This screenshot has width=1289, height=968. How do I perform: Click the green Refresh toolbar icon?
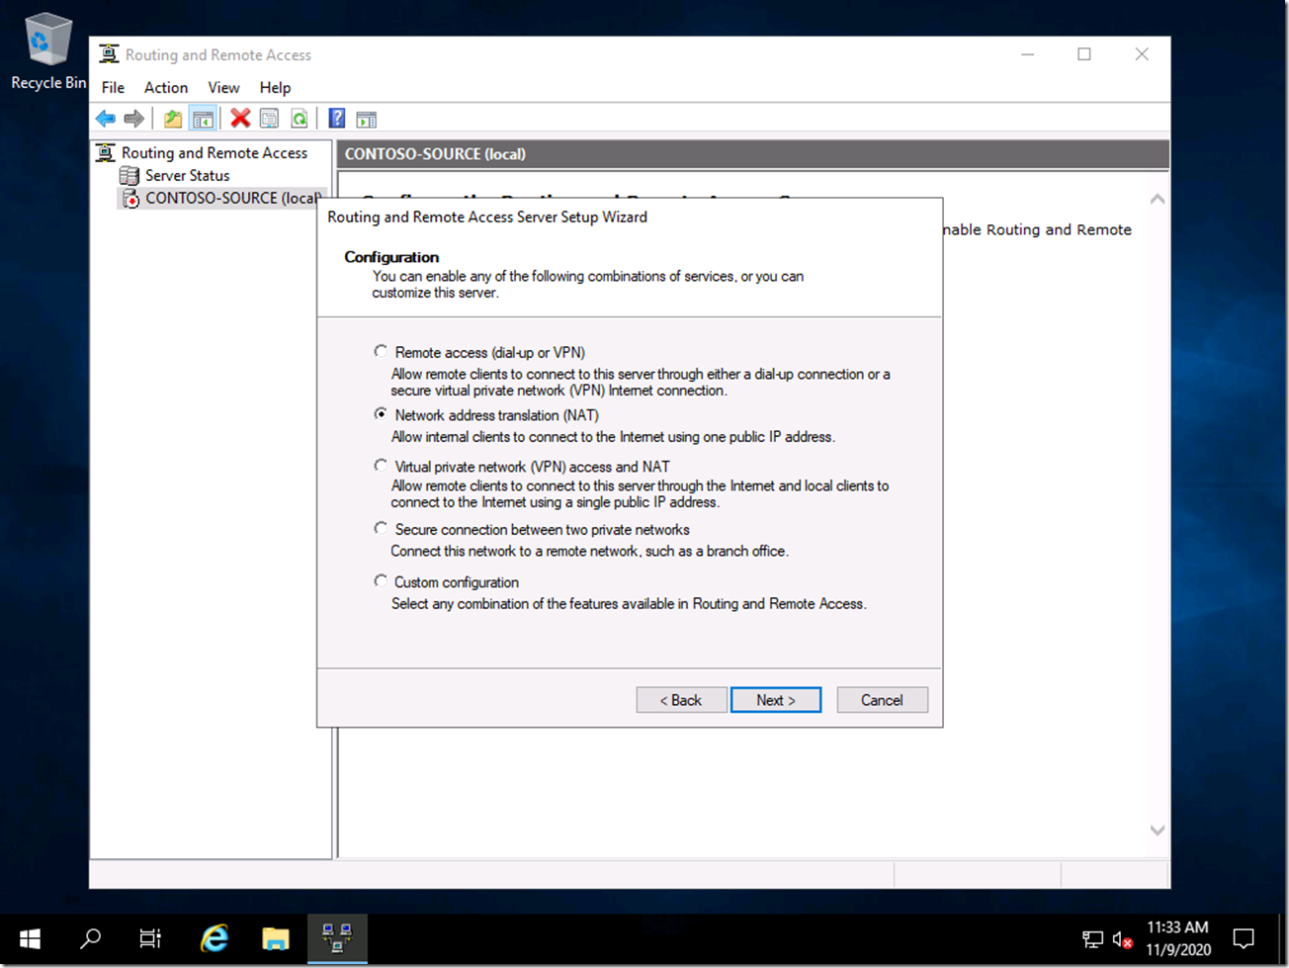(x=299, y=119)
